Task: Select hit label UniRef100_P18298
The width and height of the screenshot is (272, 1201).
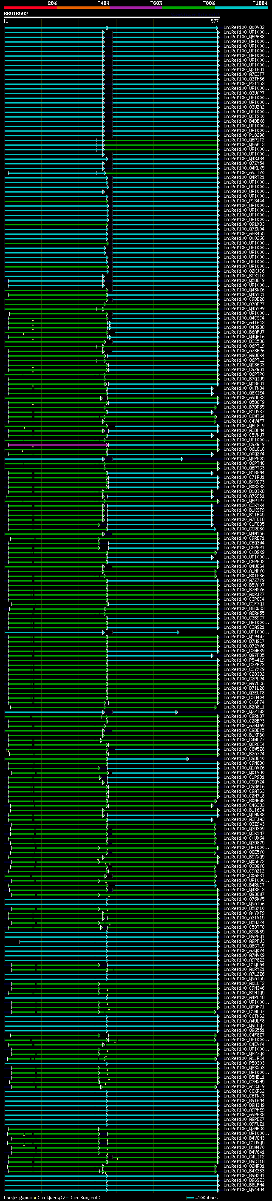Action: (x=244, y=135)
